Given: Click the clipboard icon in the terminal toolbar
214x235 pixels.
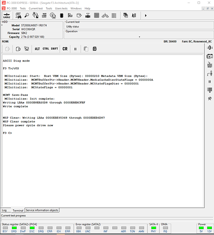Looking at the screenshot, I should tap(95, 49).
